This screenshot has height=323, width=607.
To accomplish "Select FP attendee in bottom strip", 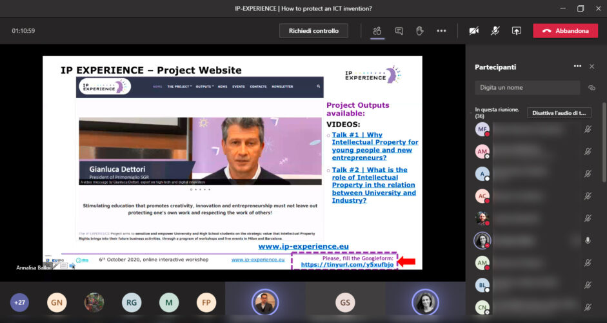I will pos(206,302).
